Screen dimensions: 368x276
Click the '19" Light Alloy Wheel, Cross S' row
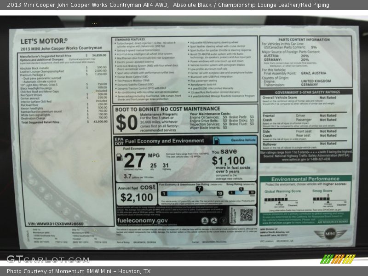tap(63, 85)
